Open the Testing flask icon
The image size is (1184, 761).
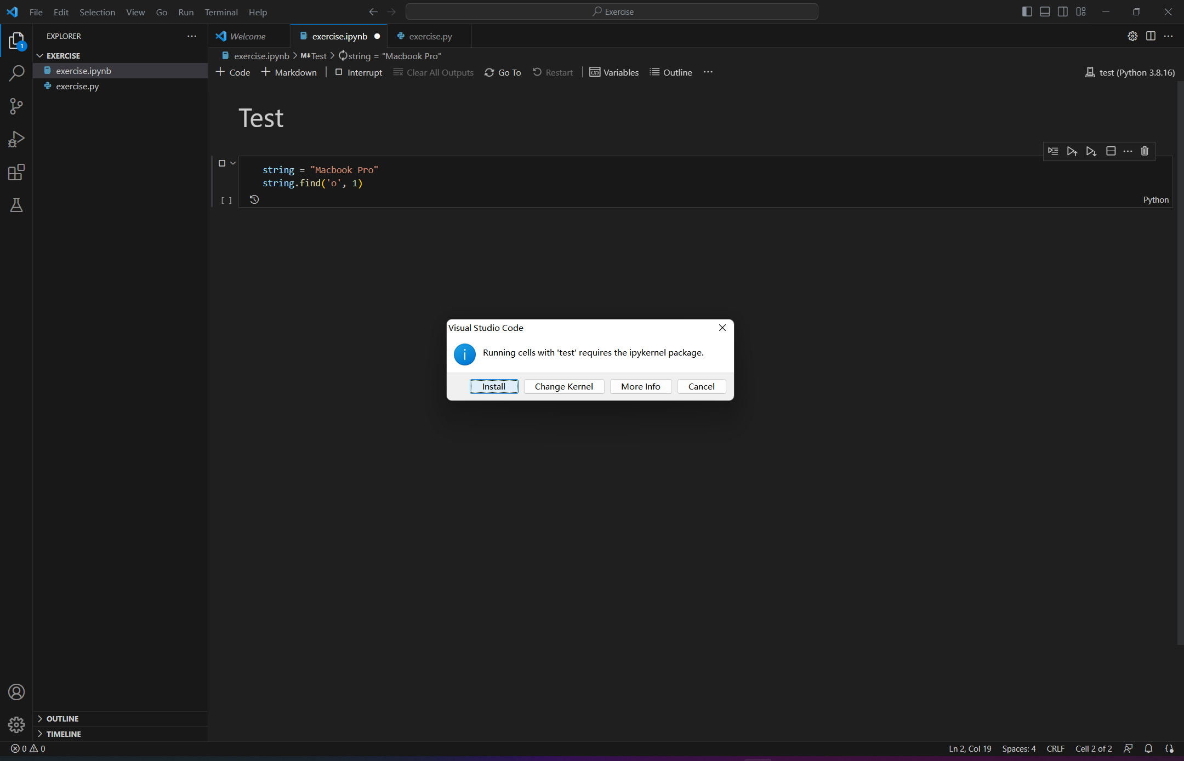click(x=16, y=205)
